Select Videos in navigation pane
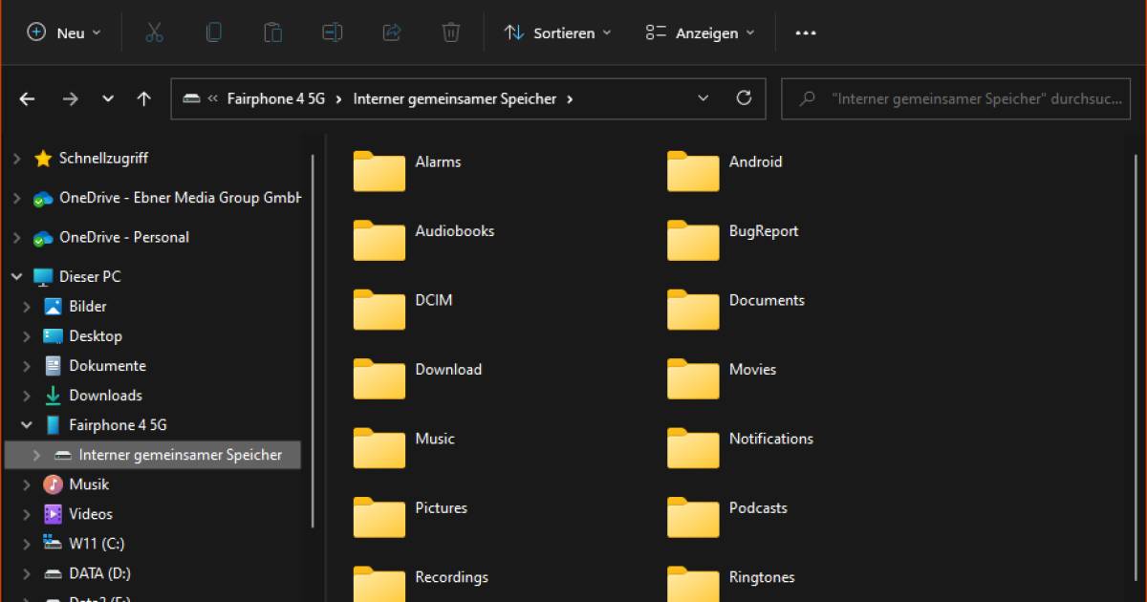1147x602 pixels. click(x=91, y=514)
